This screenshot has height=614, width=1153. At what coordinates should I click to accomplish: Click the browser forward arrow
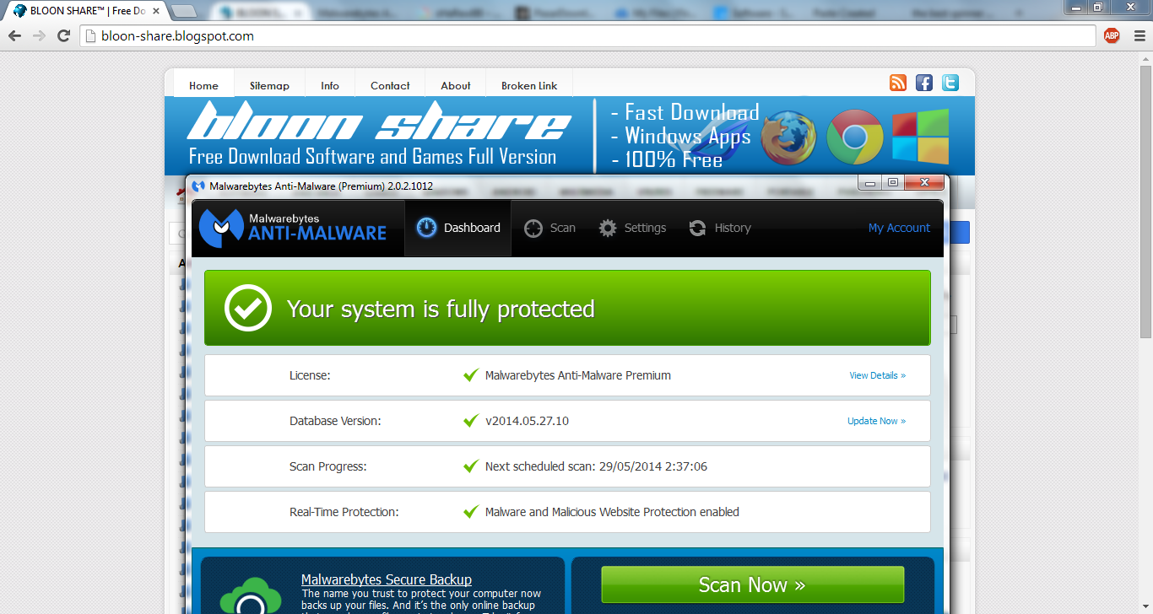pos(39,35)
